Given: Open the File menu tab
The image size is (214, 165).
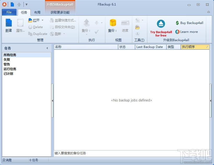Looking at the screenshot, I should (x=9, y=12).
